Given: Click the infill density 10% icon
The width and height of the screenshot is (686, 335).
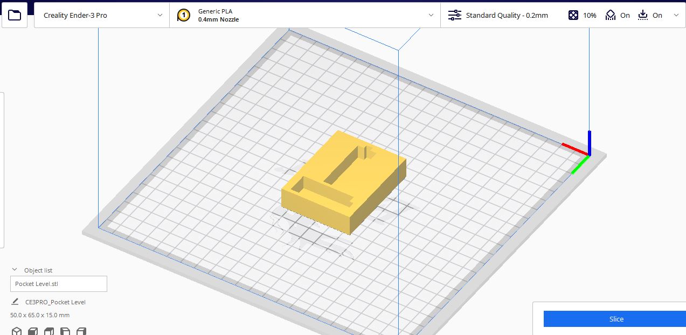Looking at the screenshot, I should tap(573, 15).
